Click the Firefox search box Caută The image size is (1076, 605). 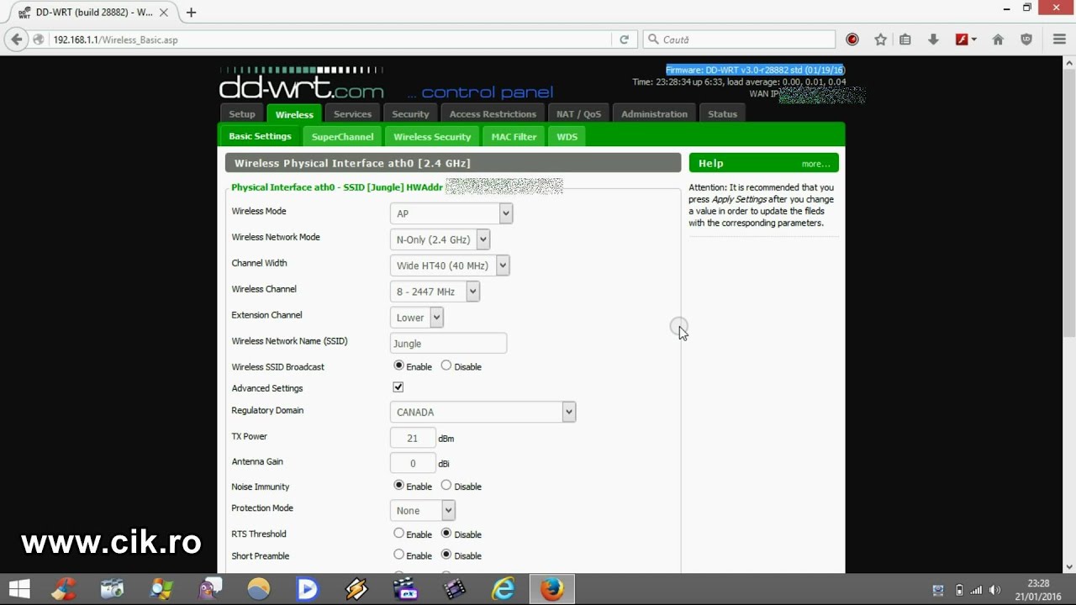point(740,39)
